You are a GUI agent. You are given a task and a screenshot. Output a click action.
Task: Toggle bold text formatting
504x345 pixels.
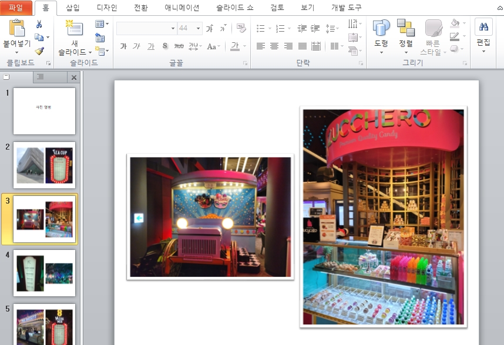click(x=123, y=46)
